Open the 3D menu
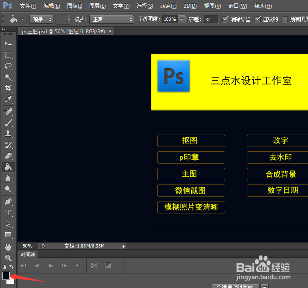This screenshot has width=308, height=288. (190, 6)
